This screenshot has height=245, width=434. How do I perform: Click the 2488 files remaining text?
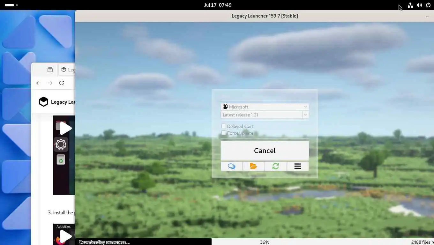pyautogui.click(x=423, y=242)
